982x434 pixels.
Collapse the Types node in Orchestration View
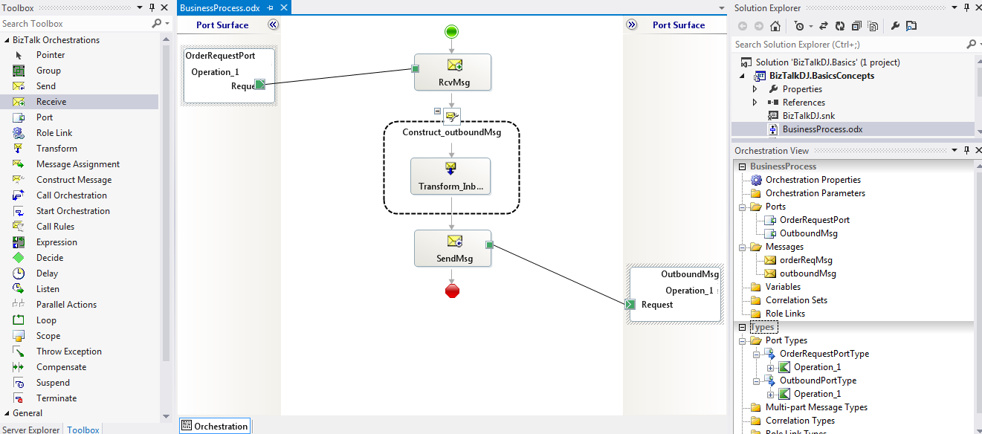tap(740, 326)
